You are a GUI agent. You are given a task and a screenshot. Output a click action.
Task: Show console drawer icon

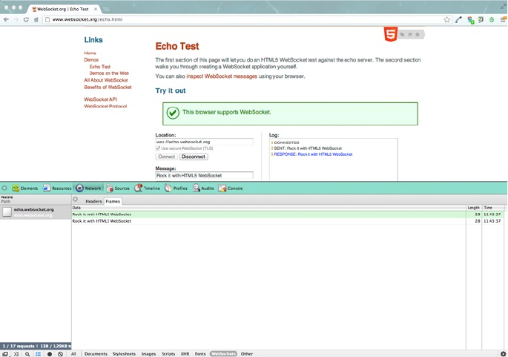click(16, 354)
